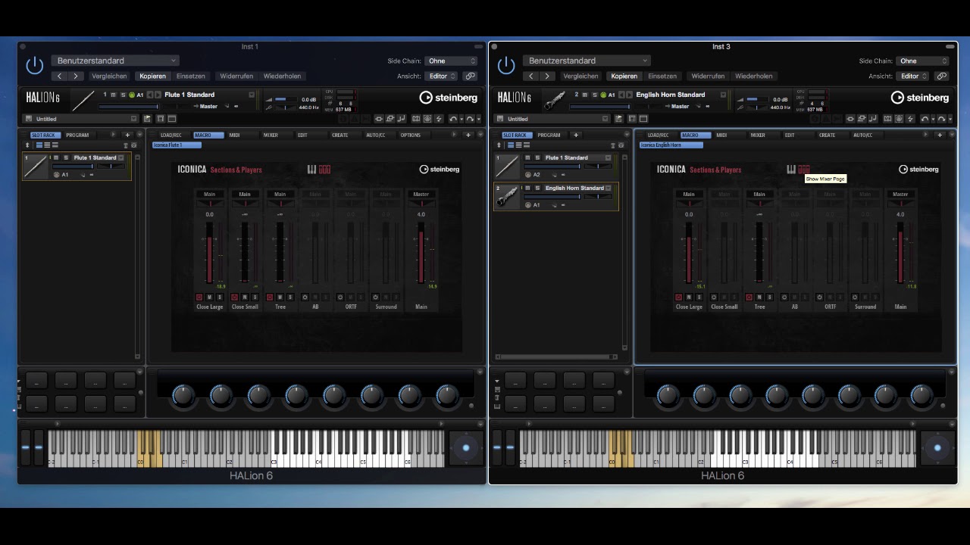Mute English Horn Standard slot in Inst 3 rack
This screenshot has height=545, width=970.
528,188
